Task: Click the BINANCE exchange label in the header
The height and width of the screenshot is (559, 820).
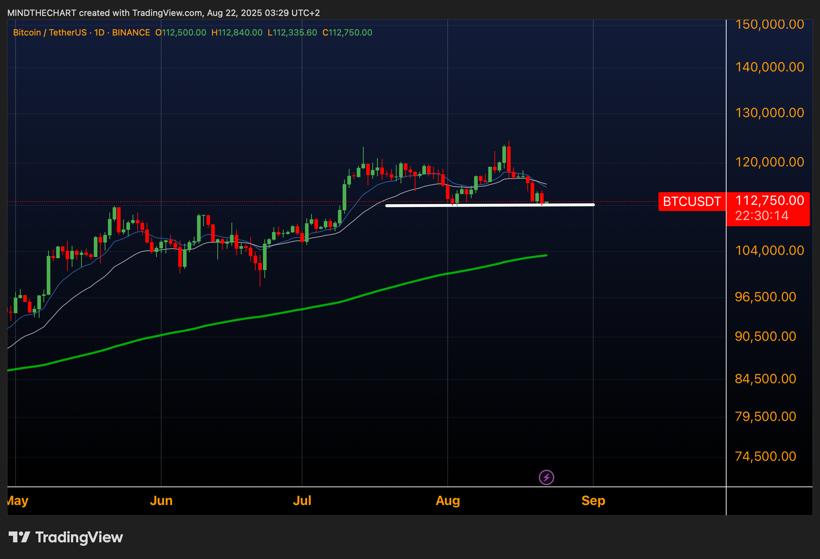Action: coord(131,33)
